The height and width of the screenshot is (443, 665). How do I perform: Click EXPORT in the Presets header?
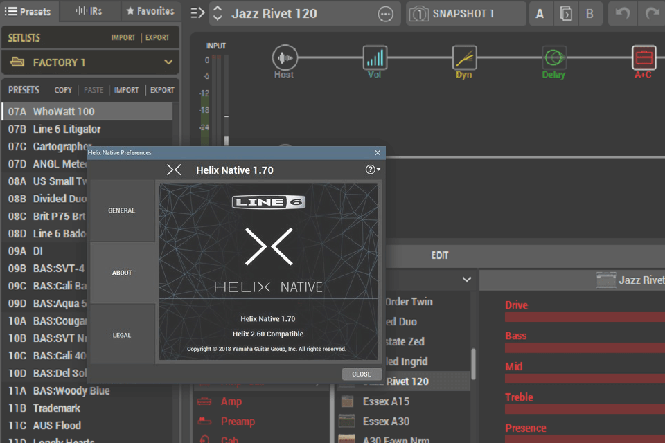click(x=162, y=90)
